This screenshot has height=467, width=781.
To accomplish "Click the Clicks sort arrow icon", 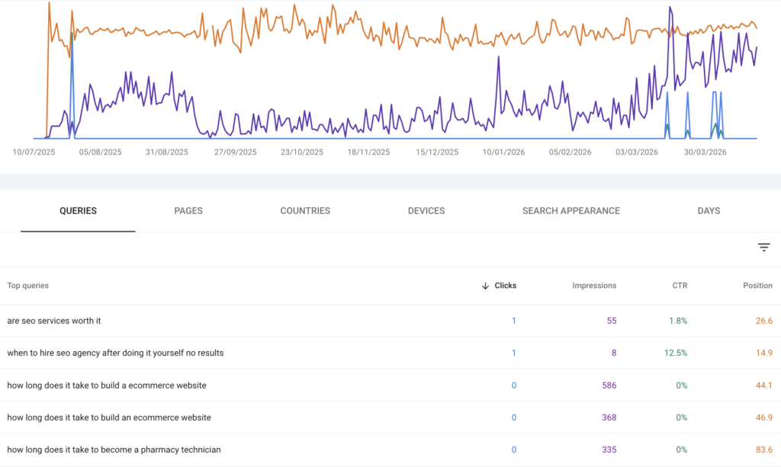I will (x=485, y=286).
